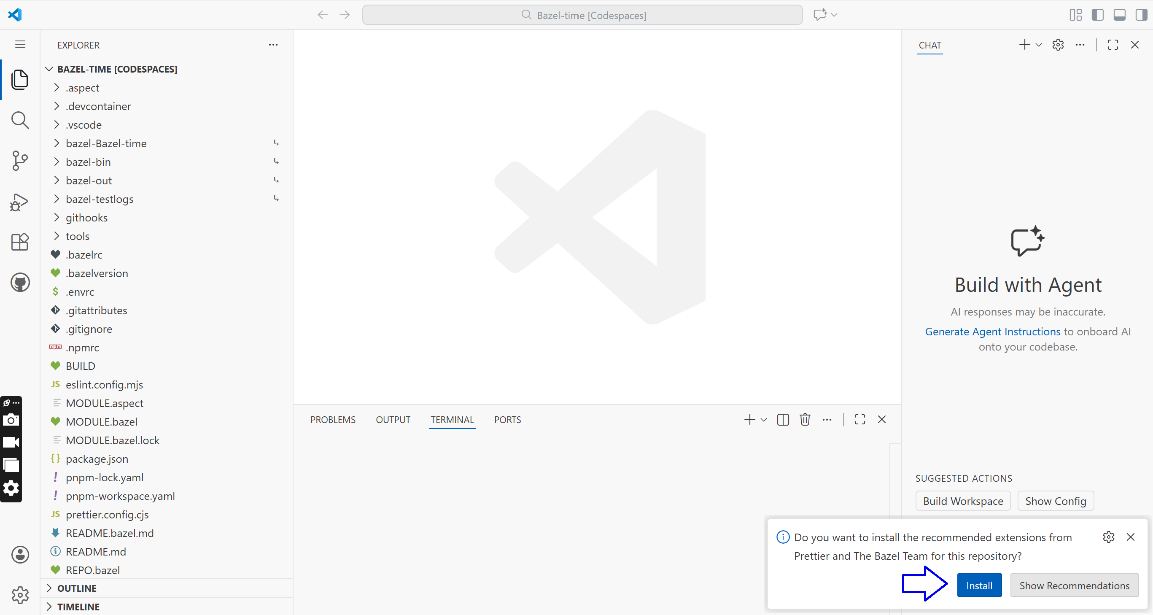Screen dimensions: 1153x615
Task: Open the Search view in activity bar
Action: pos(20,120)
